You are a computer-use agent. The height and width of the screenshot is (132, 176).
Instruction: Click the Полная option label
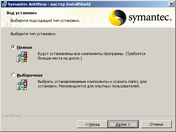(x=24, y=47)
